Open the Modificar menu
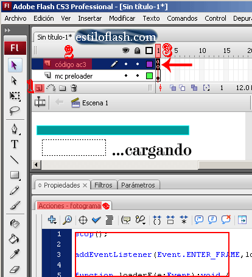Image resolution: width=252 pixels, height=277 pixels. tap(122, 18)
